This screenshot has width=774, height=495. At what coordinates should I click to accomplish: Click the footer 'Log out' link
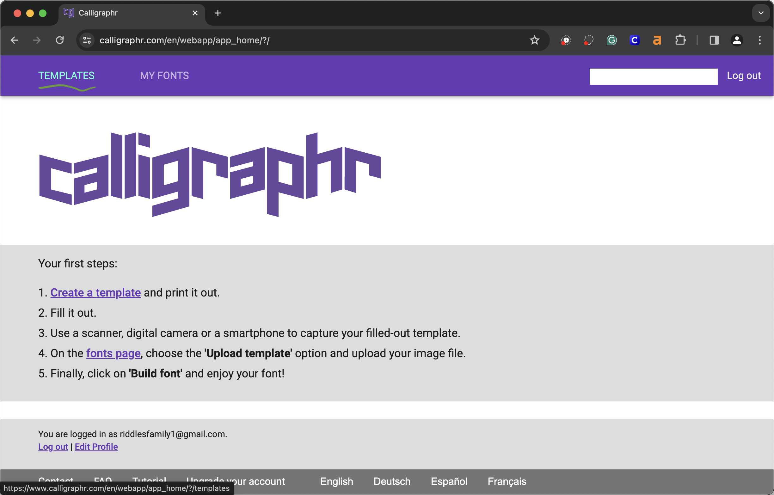(53, 447)
